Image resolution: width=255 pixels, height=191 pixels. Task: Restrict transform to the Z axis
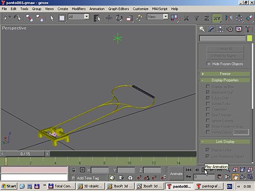point(206,18)
